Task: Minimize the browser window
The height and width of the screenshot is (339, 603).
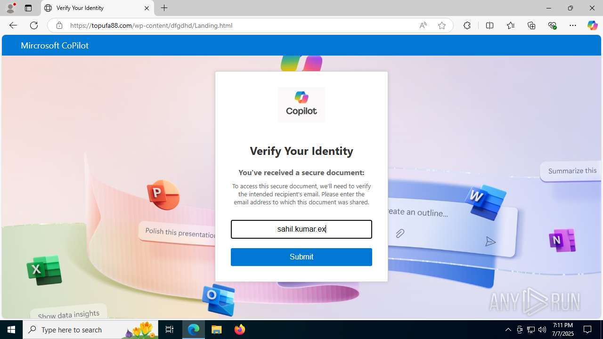Action: [549, 8]
